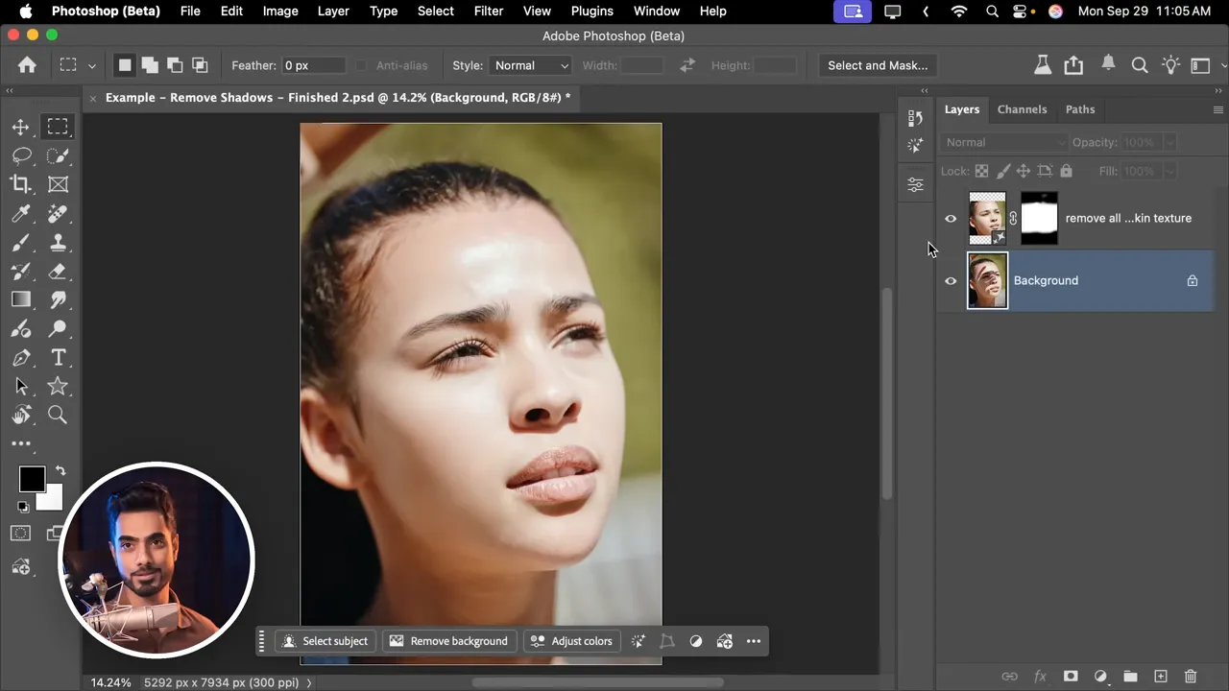This screenshot has width=1229, height=691.
Task: Select the Eyedropper tool
Action: point(20,213)
